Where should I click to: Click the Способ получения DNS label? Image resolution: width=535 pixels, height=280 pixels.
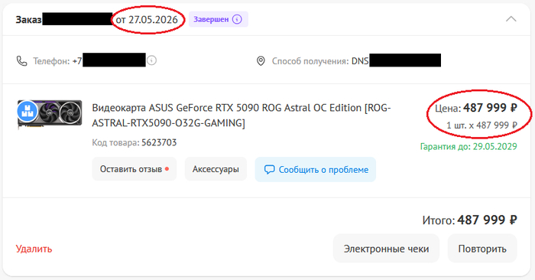(x=320, y=61)
